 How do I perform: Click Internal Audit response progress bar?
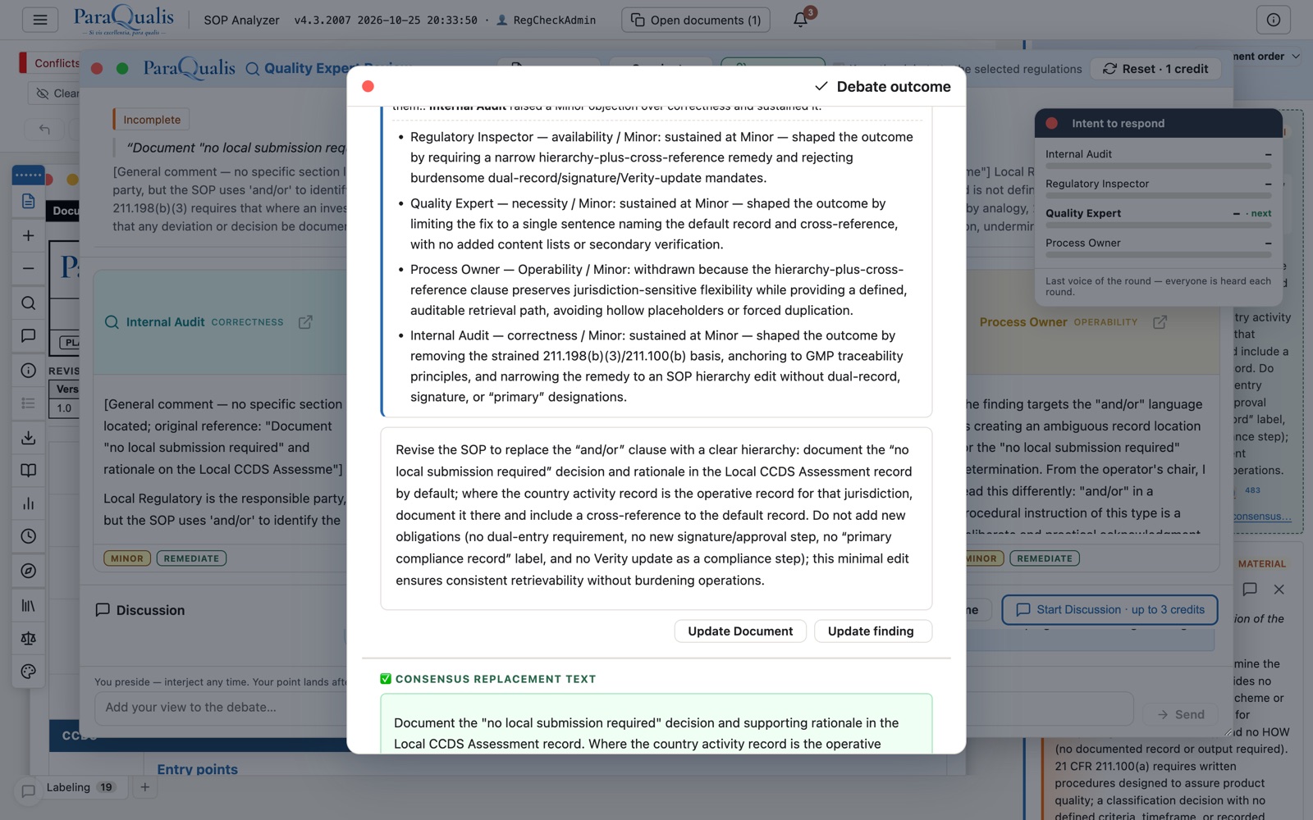click(x=1158, y=166)
